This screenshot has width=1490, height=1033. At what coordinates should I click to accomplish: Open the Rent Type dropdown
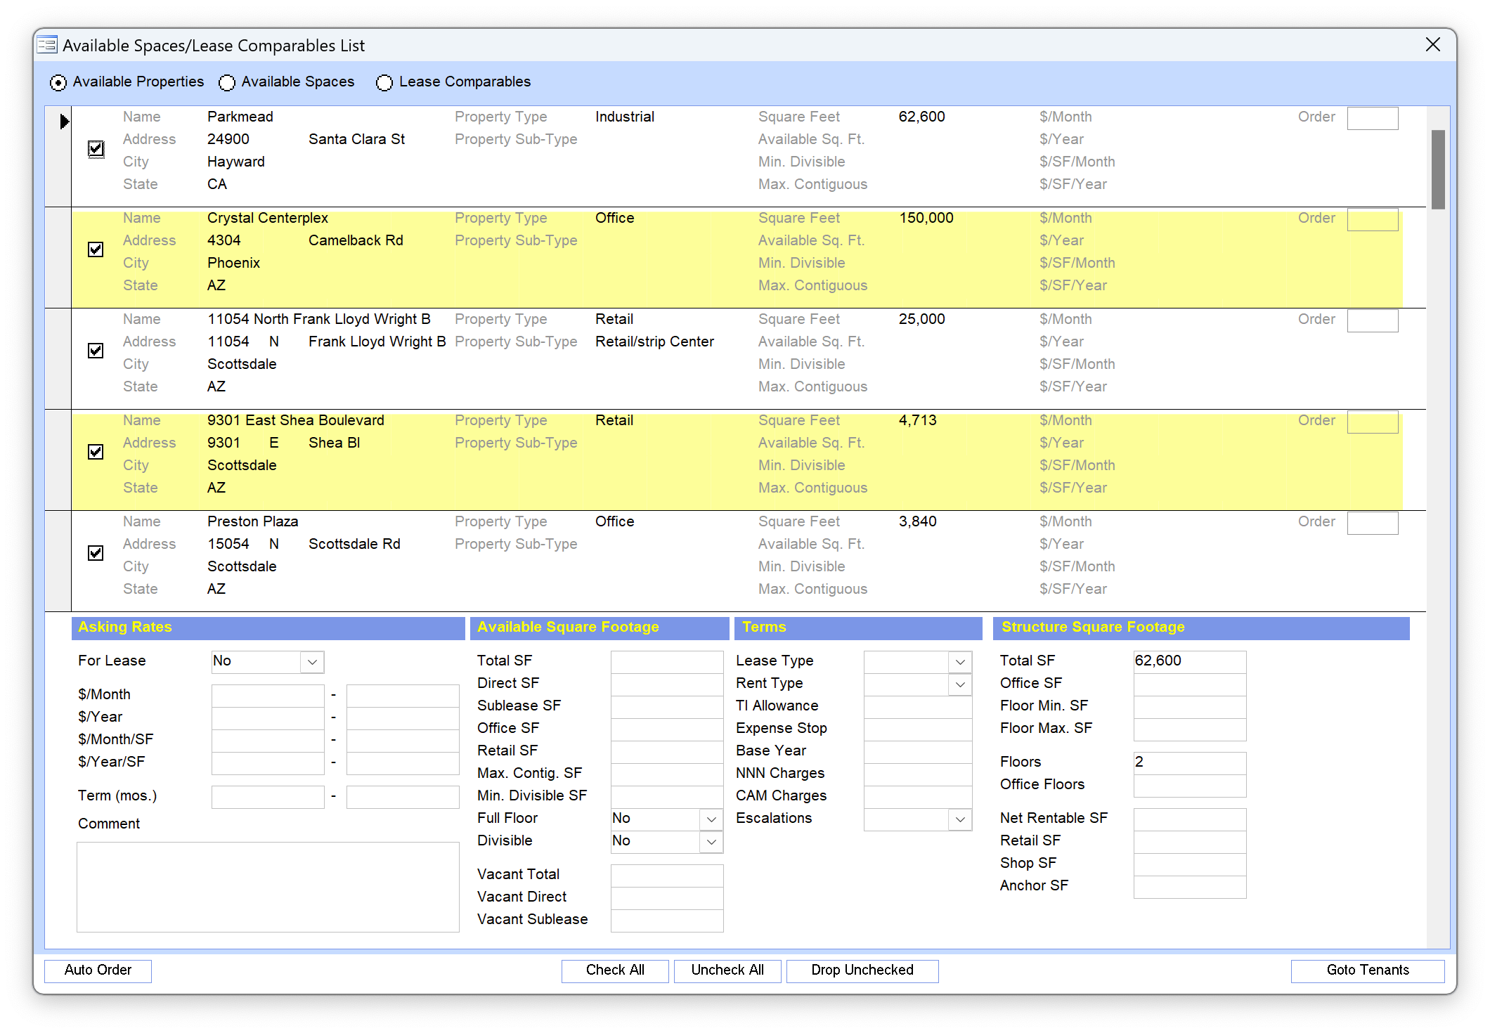pos(960,684)
